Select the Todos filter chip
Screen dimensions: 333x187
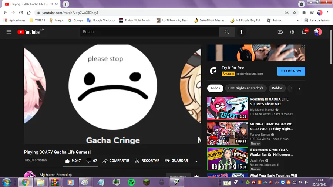coord(215,88)
